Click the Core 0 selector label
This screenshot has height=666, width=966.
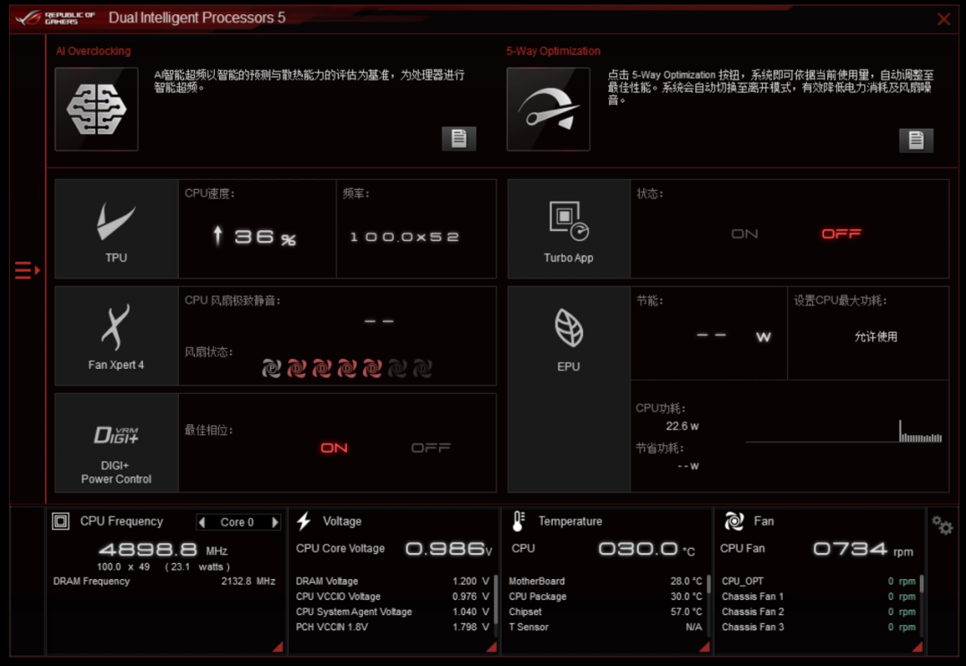coord(237,522)
